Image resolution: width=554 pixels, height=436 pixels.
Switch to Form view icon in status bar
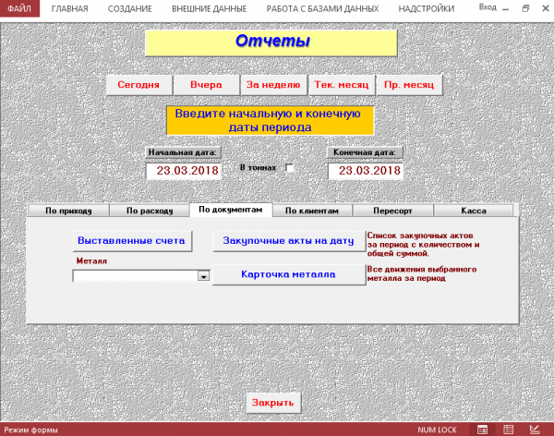click(482, 430)
